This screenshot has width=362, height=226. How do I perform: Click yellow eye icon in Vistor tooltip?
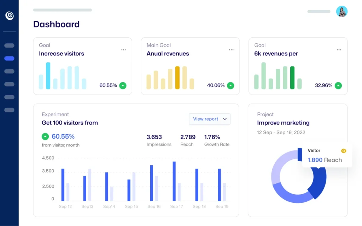click(x=343, y=151)
